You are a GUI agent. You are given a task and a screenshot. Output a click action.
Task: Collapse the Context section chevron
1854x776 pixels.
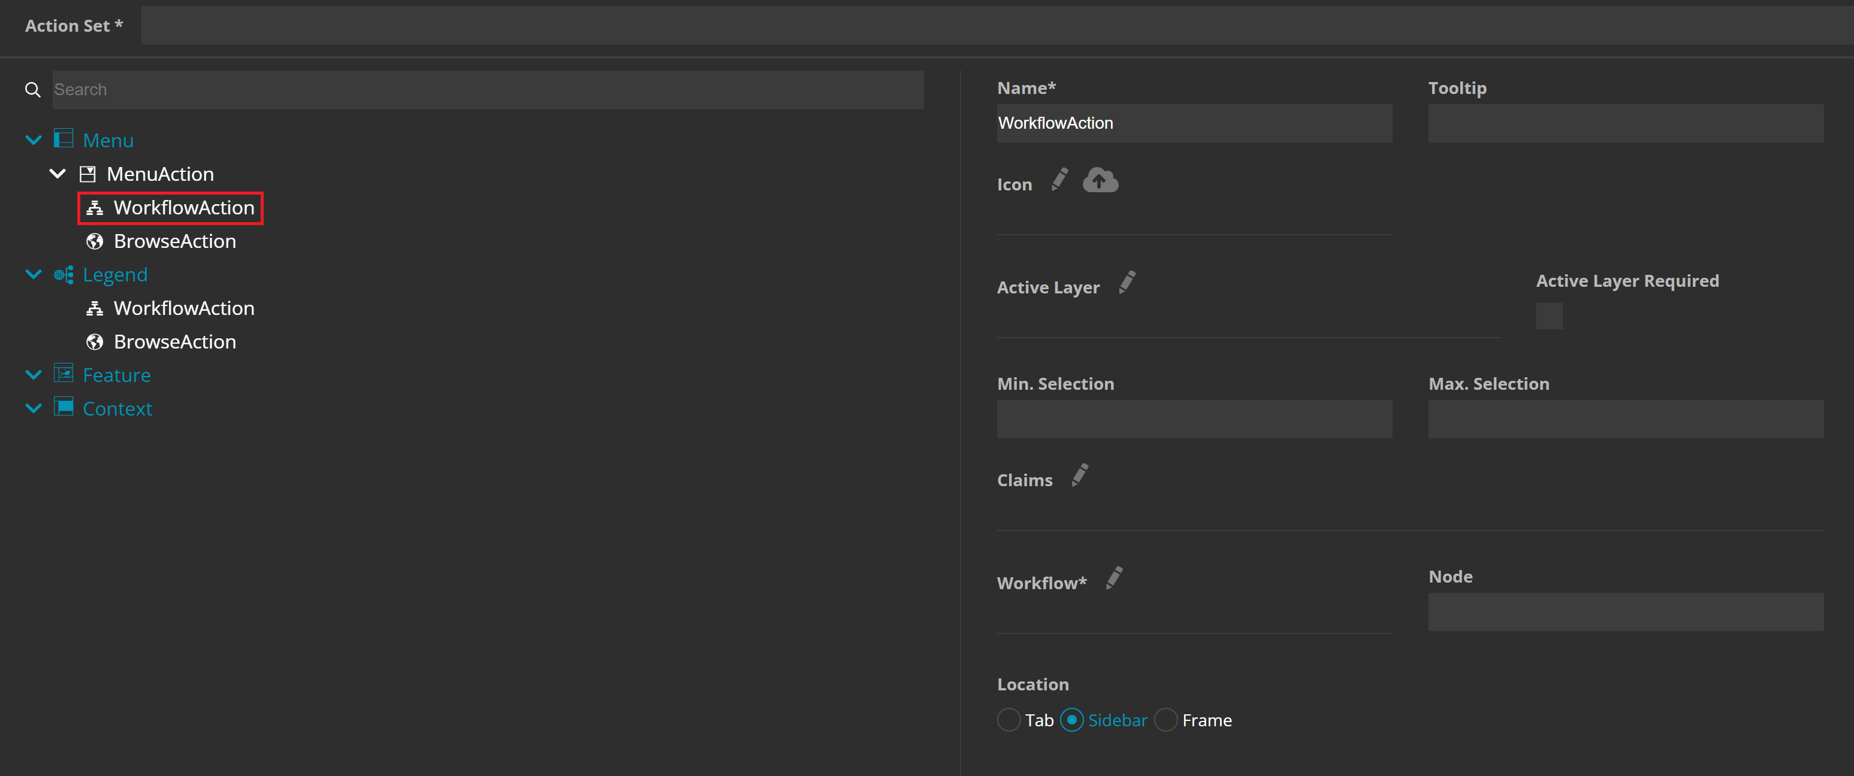click(33, 408)
